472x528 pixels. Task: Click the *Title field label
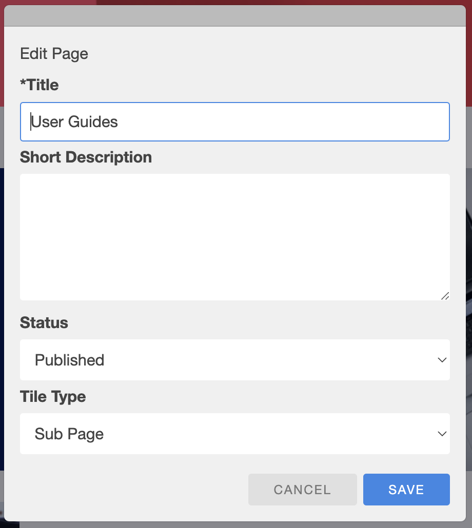tap(40, 85)
